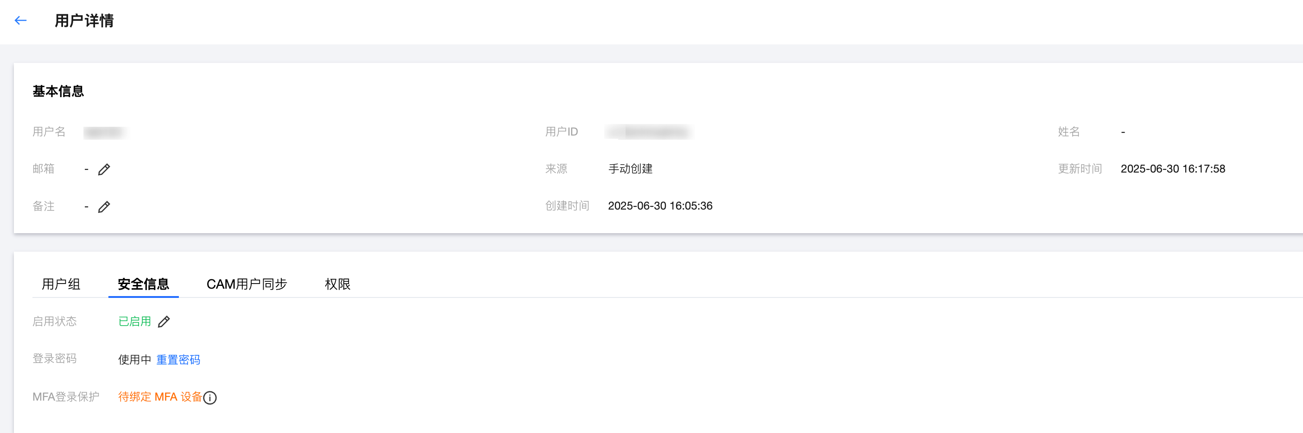Click the 已启用 status text
Screen dimensions: 1303x433
134,322
